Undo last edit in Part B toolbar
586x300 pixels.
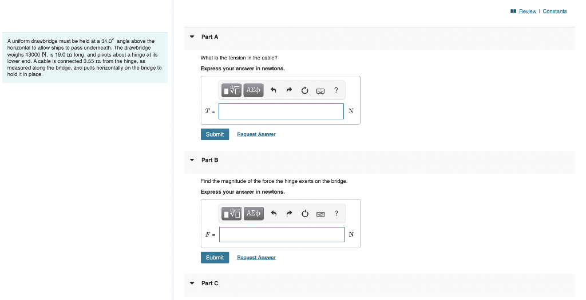click(x=274, y=214)
